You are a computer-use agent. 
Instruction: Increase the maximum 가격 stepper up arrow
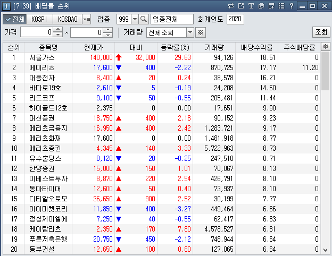click(x=108, y=30)
